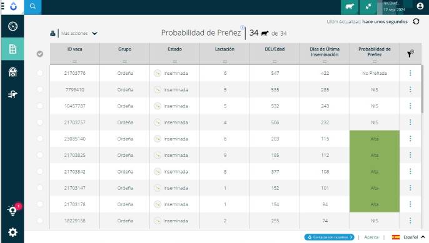Open three-dot menu for cow 18229158
This screenshot has height=243, width=429.
(410, 221)
